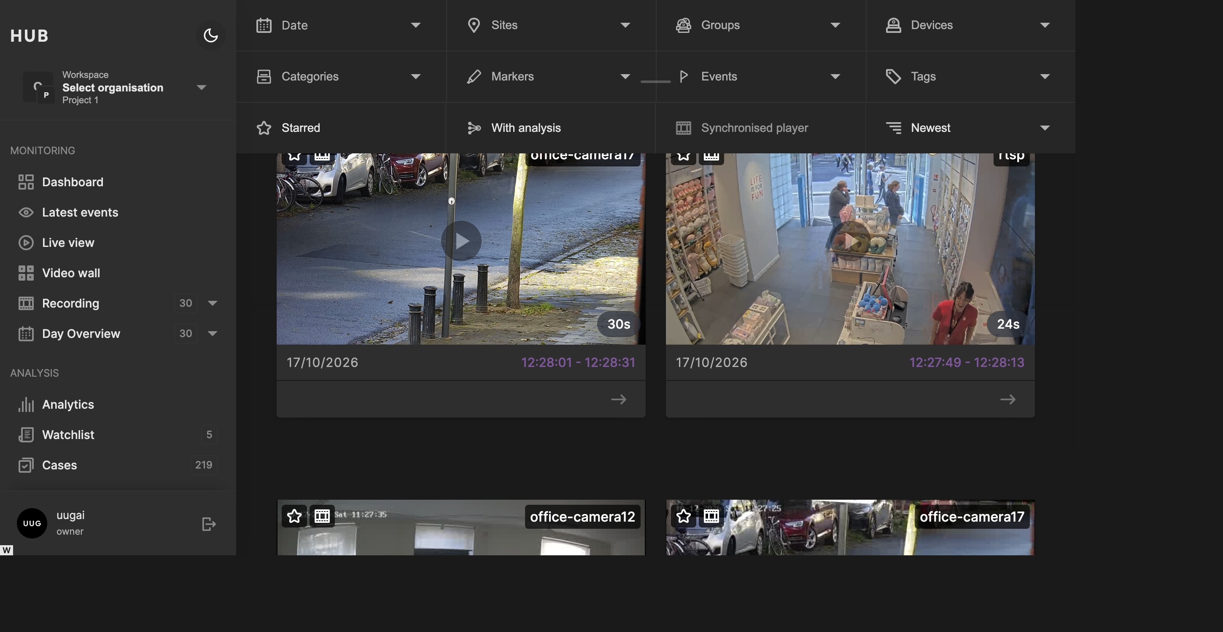Go to Latest events

[x=80, y=212]
